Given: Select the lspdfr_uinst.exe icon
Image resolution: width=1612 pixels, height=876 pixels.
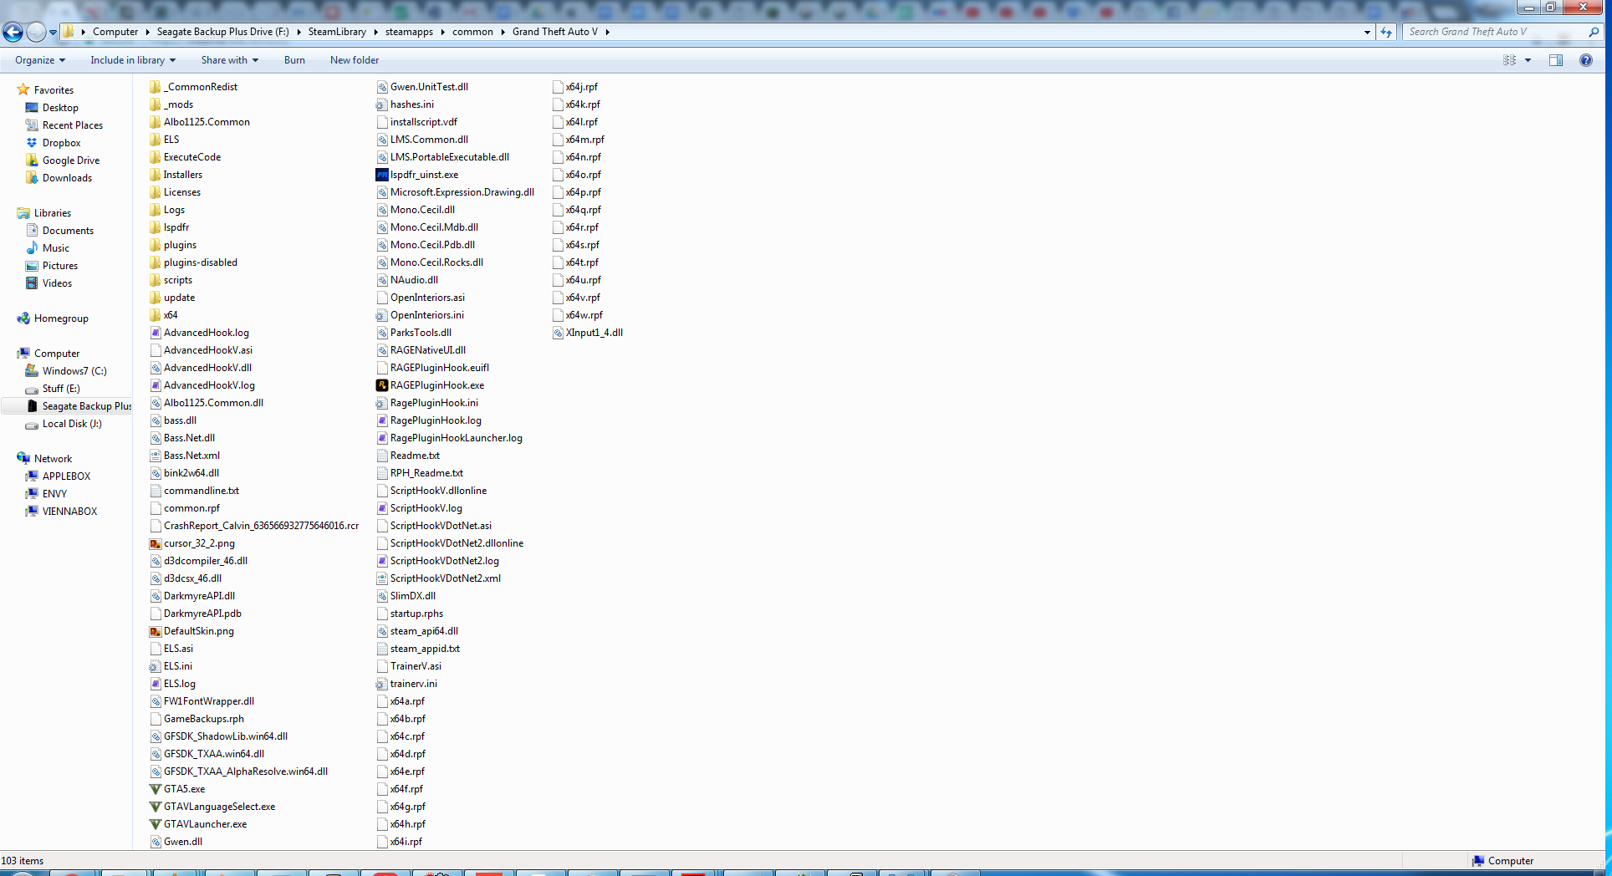Looking at the screenshot, I should point(382,175).
